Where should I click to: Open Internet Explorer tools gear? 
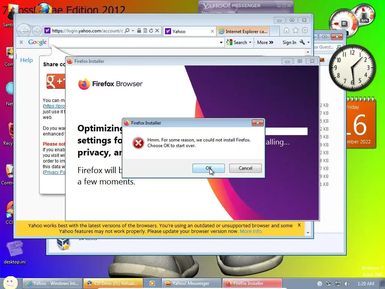305,30
